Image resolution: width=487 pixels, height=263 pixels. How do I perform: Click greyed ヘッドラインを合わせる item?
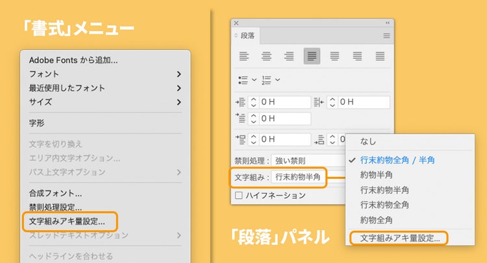pos(105,256)
